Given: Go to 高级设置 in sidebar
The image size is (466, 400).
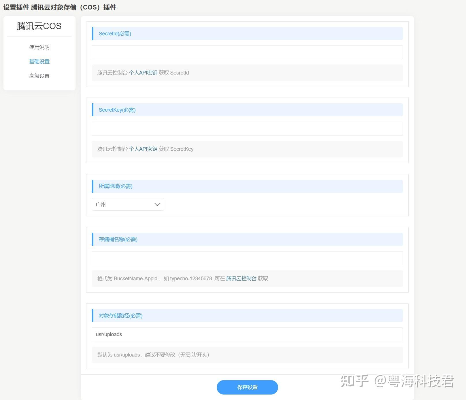Looking at the screenshot, I should click(39, 76).
